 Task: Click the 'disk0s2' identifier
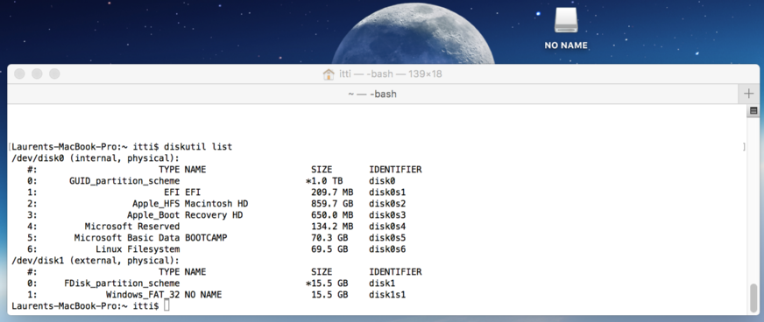[387, 204]
